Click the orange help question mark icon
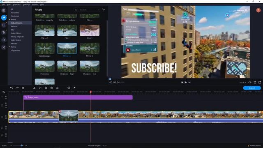This screenshot has height=148, width=263. pyautogui.click(x=258, y=10)
